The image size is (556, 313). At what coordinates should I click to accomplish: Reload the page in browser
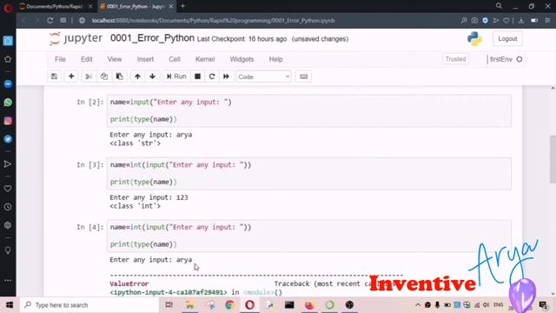[50, 21]
